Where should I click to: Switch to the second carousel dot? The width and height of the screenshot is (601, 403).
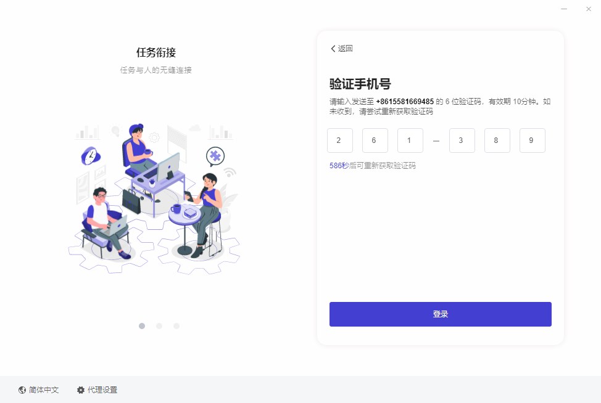click(159, 326)
